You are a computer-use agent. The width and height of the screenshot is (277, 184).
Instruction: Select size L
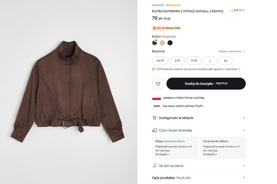[210, 61]
